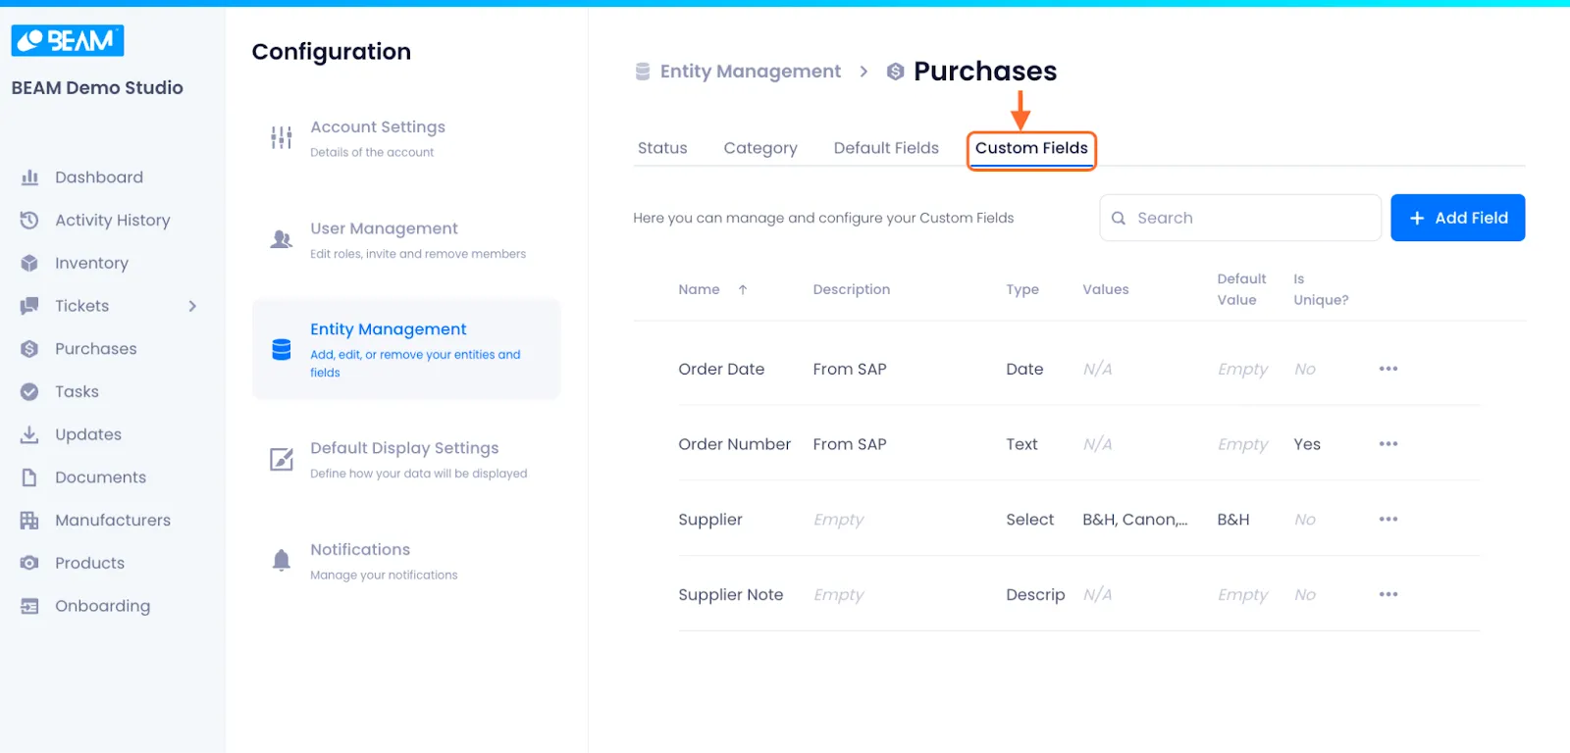Image resolution: width=1570 pixels, height=753 pixels.
Task: Click the Purchases dollar icon in sidebar
Action: coord(29,348)
